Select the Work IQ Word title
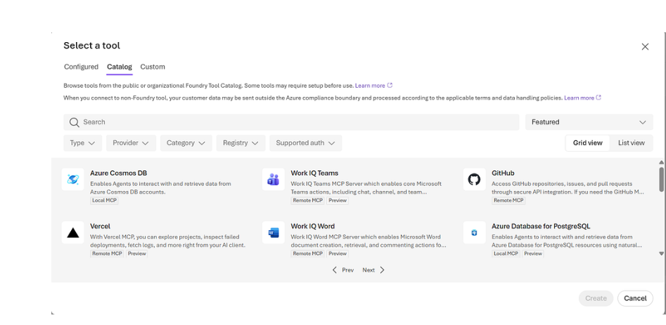666x325 pixels. 313,226
